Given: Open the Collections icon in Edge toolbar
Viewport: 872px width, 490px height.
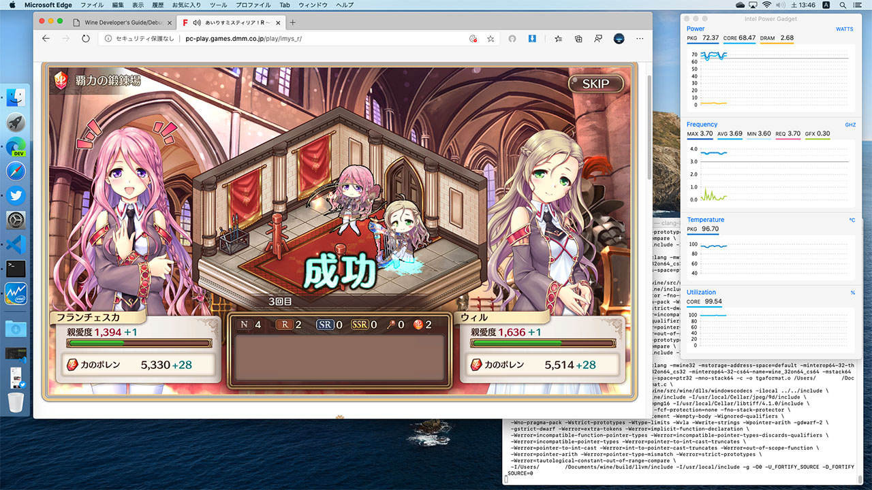Looking at the screenshot, I should point(578,39).
